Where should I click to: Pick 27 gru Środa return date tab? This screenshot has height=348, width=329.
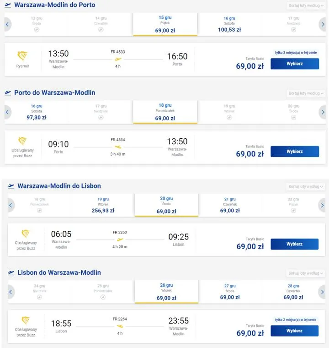(230, 292)
